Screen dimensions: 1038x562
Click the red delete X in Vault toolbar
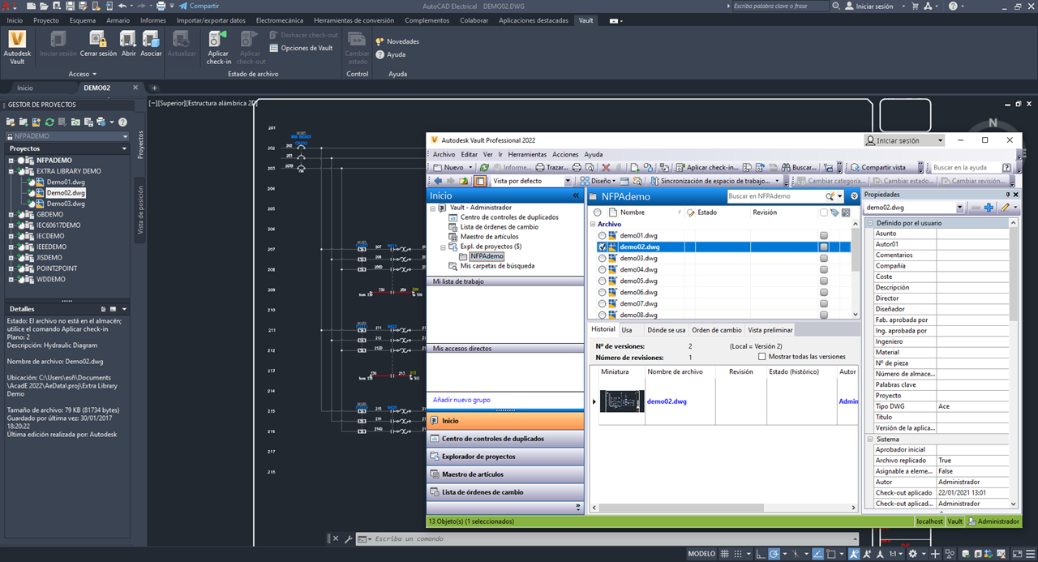(606, 167)
